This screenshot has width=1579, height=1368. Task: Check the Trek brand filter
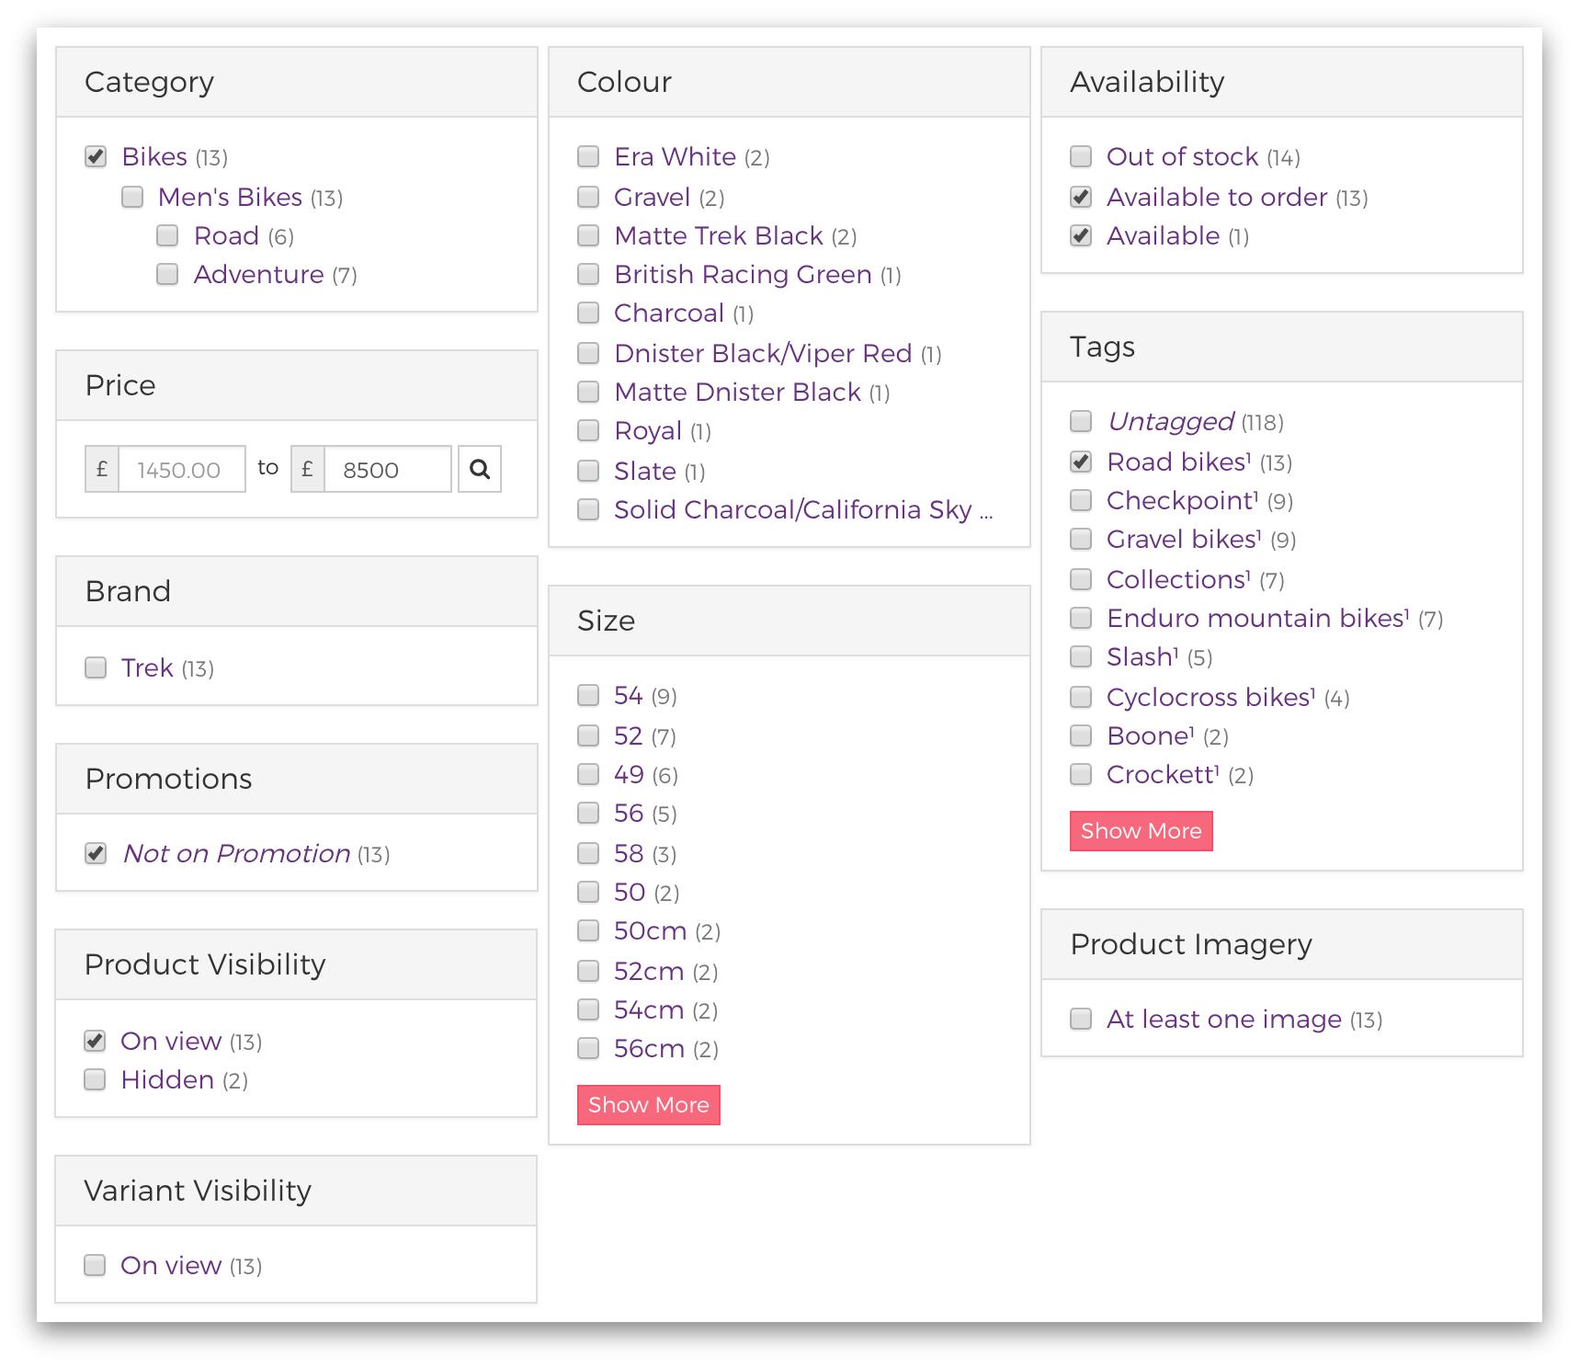point(95,667)
